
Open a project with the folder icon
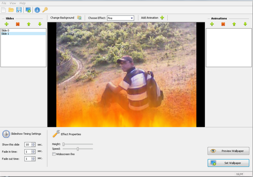pyautogui.click(x=11, y=9)
